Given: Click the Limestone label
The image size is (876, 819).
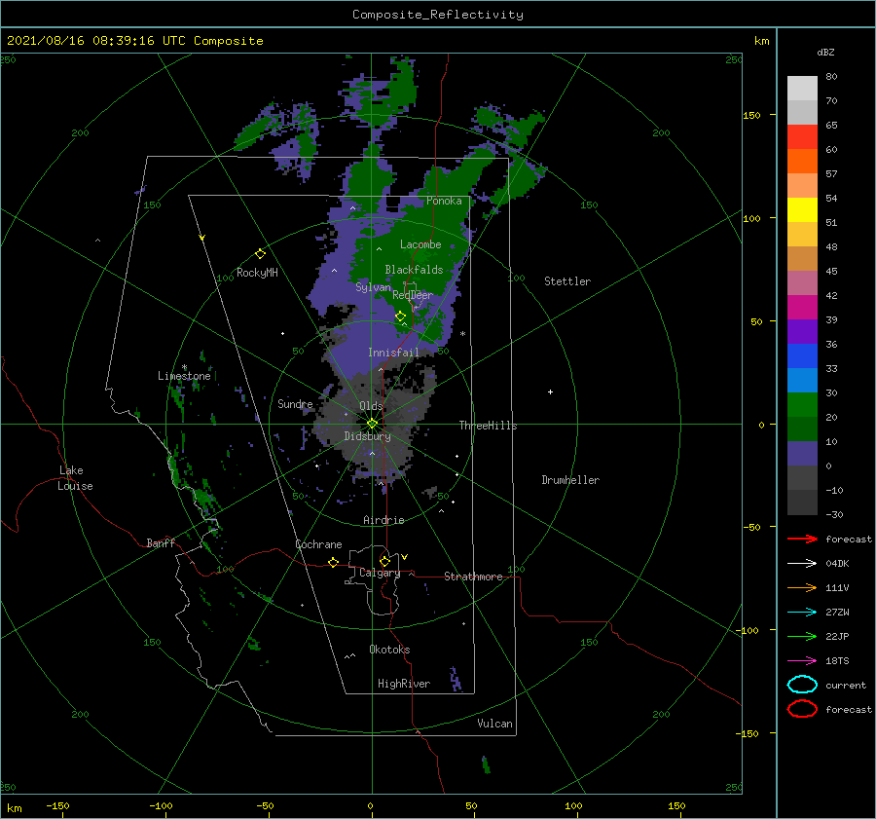Looking at the screenshot, I should pyautogui.click(x=184, y=376).
